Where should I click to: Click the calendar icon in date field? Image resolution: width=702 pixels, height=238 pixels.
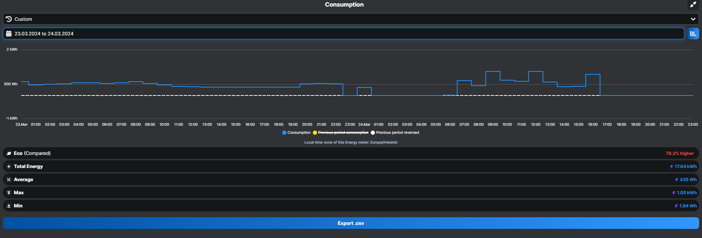click(x=9, y=34)
